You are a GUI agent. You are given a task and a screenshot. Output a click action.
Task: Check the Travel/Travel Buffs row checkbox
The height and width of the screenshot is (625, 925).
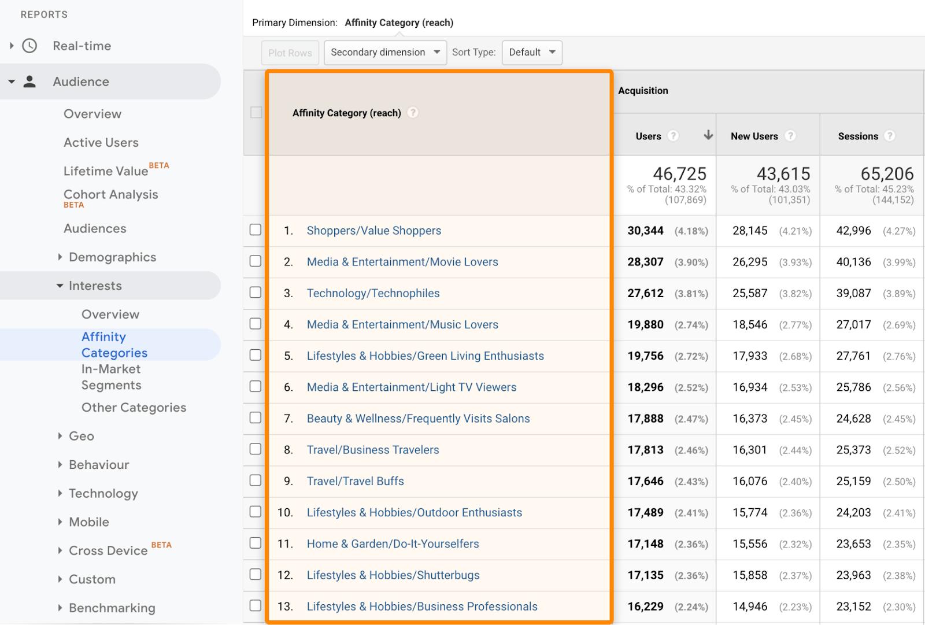[x=255, y=480]
